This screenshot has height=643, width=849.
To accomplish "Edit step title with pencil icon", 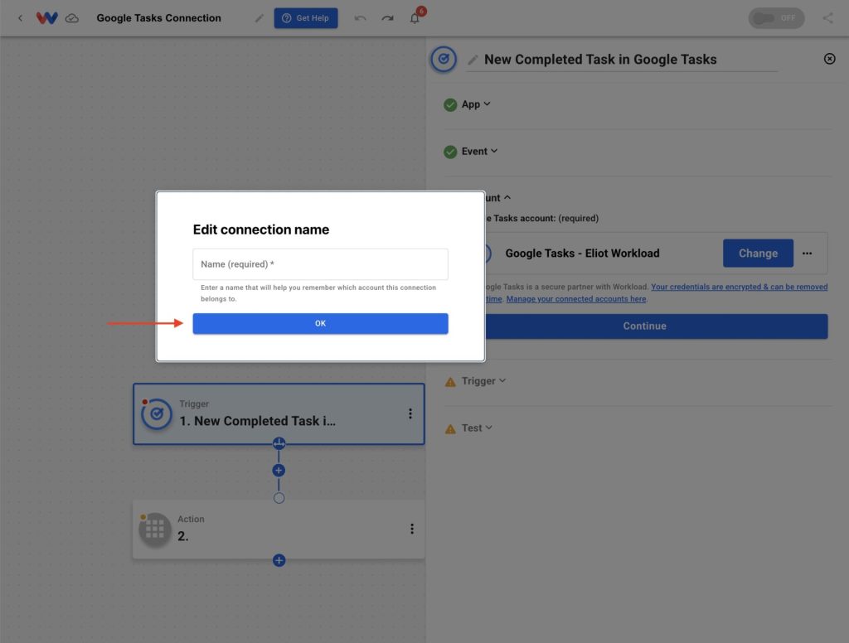I will 473,60.
